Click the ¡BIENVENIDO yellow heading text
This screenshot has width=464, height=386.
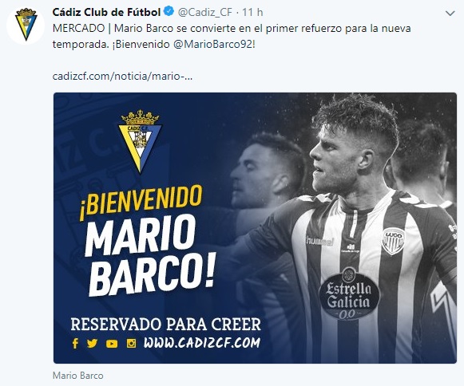coord(141,202)
